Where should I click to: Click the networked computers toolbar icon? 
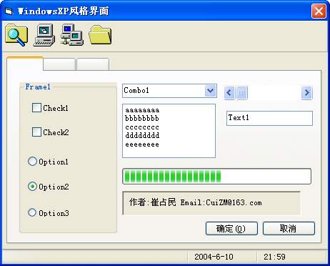72,35
